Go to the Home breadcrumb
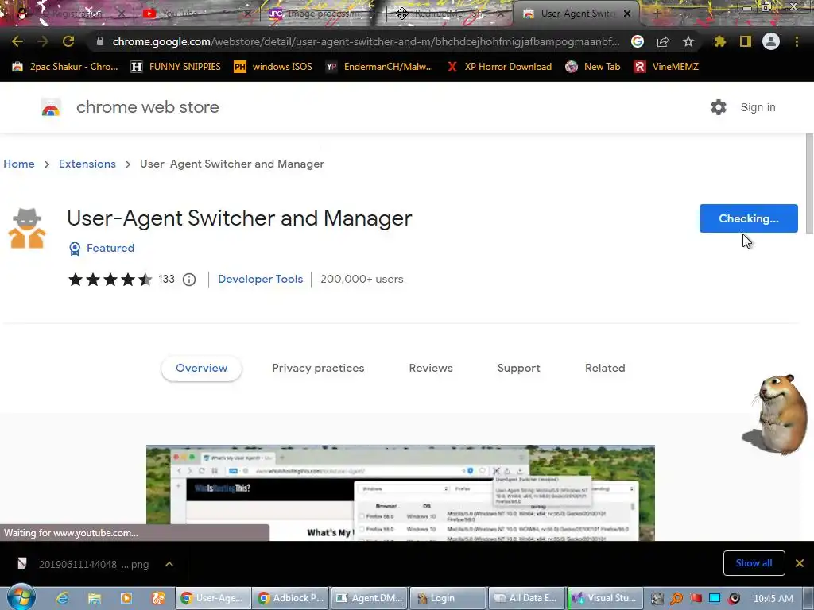The image size is (814, 610). tap(19, 164)
